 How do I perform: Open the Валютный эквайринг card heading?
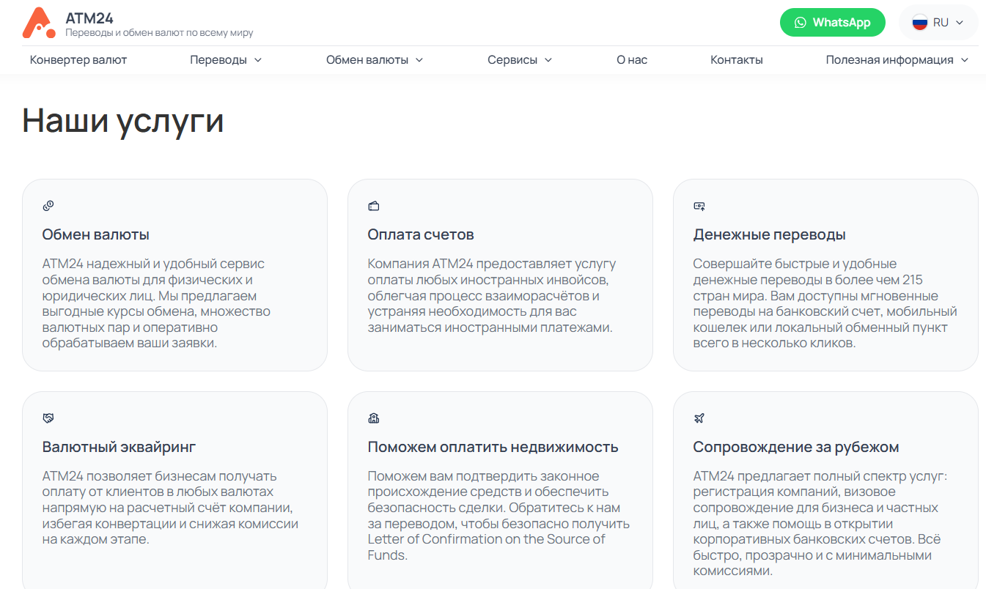tap(119, 447)
